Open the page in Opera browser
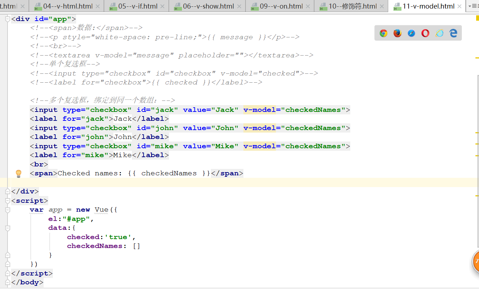 pyautogui.click(x=425, y=33)
